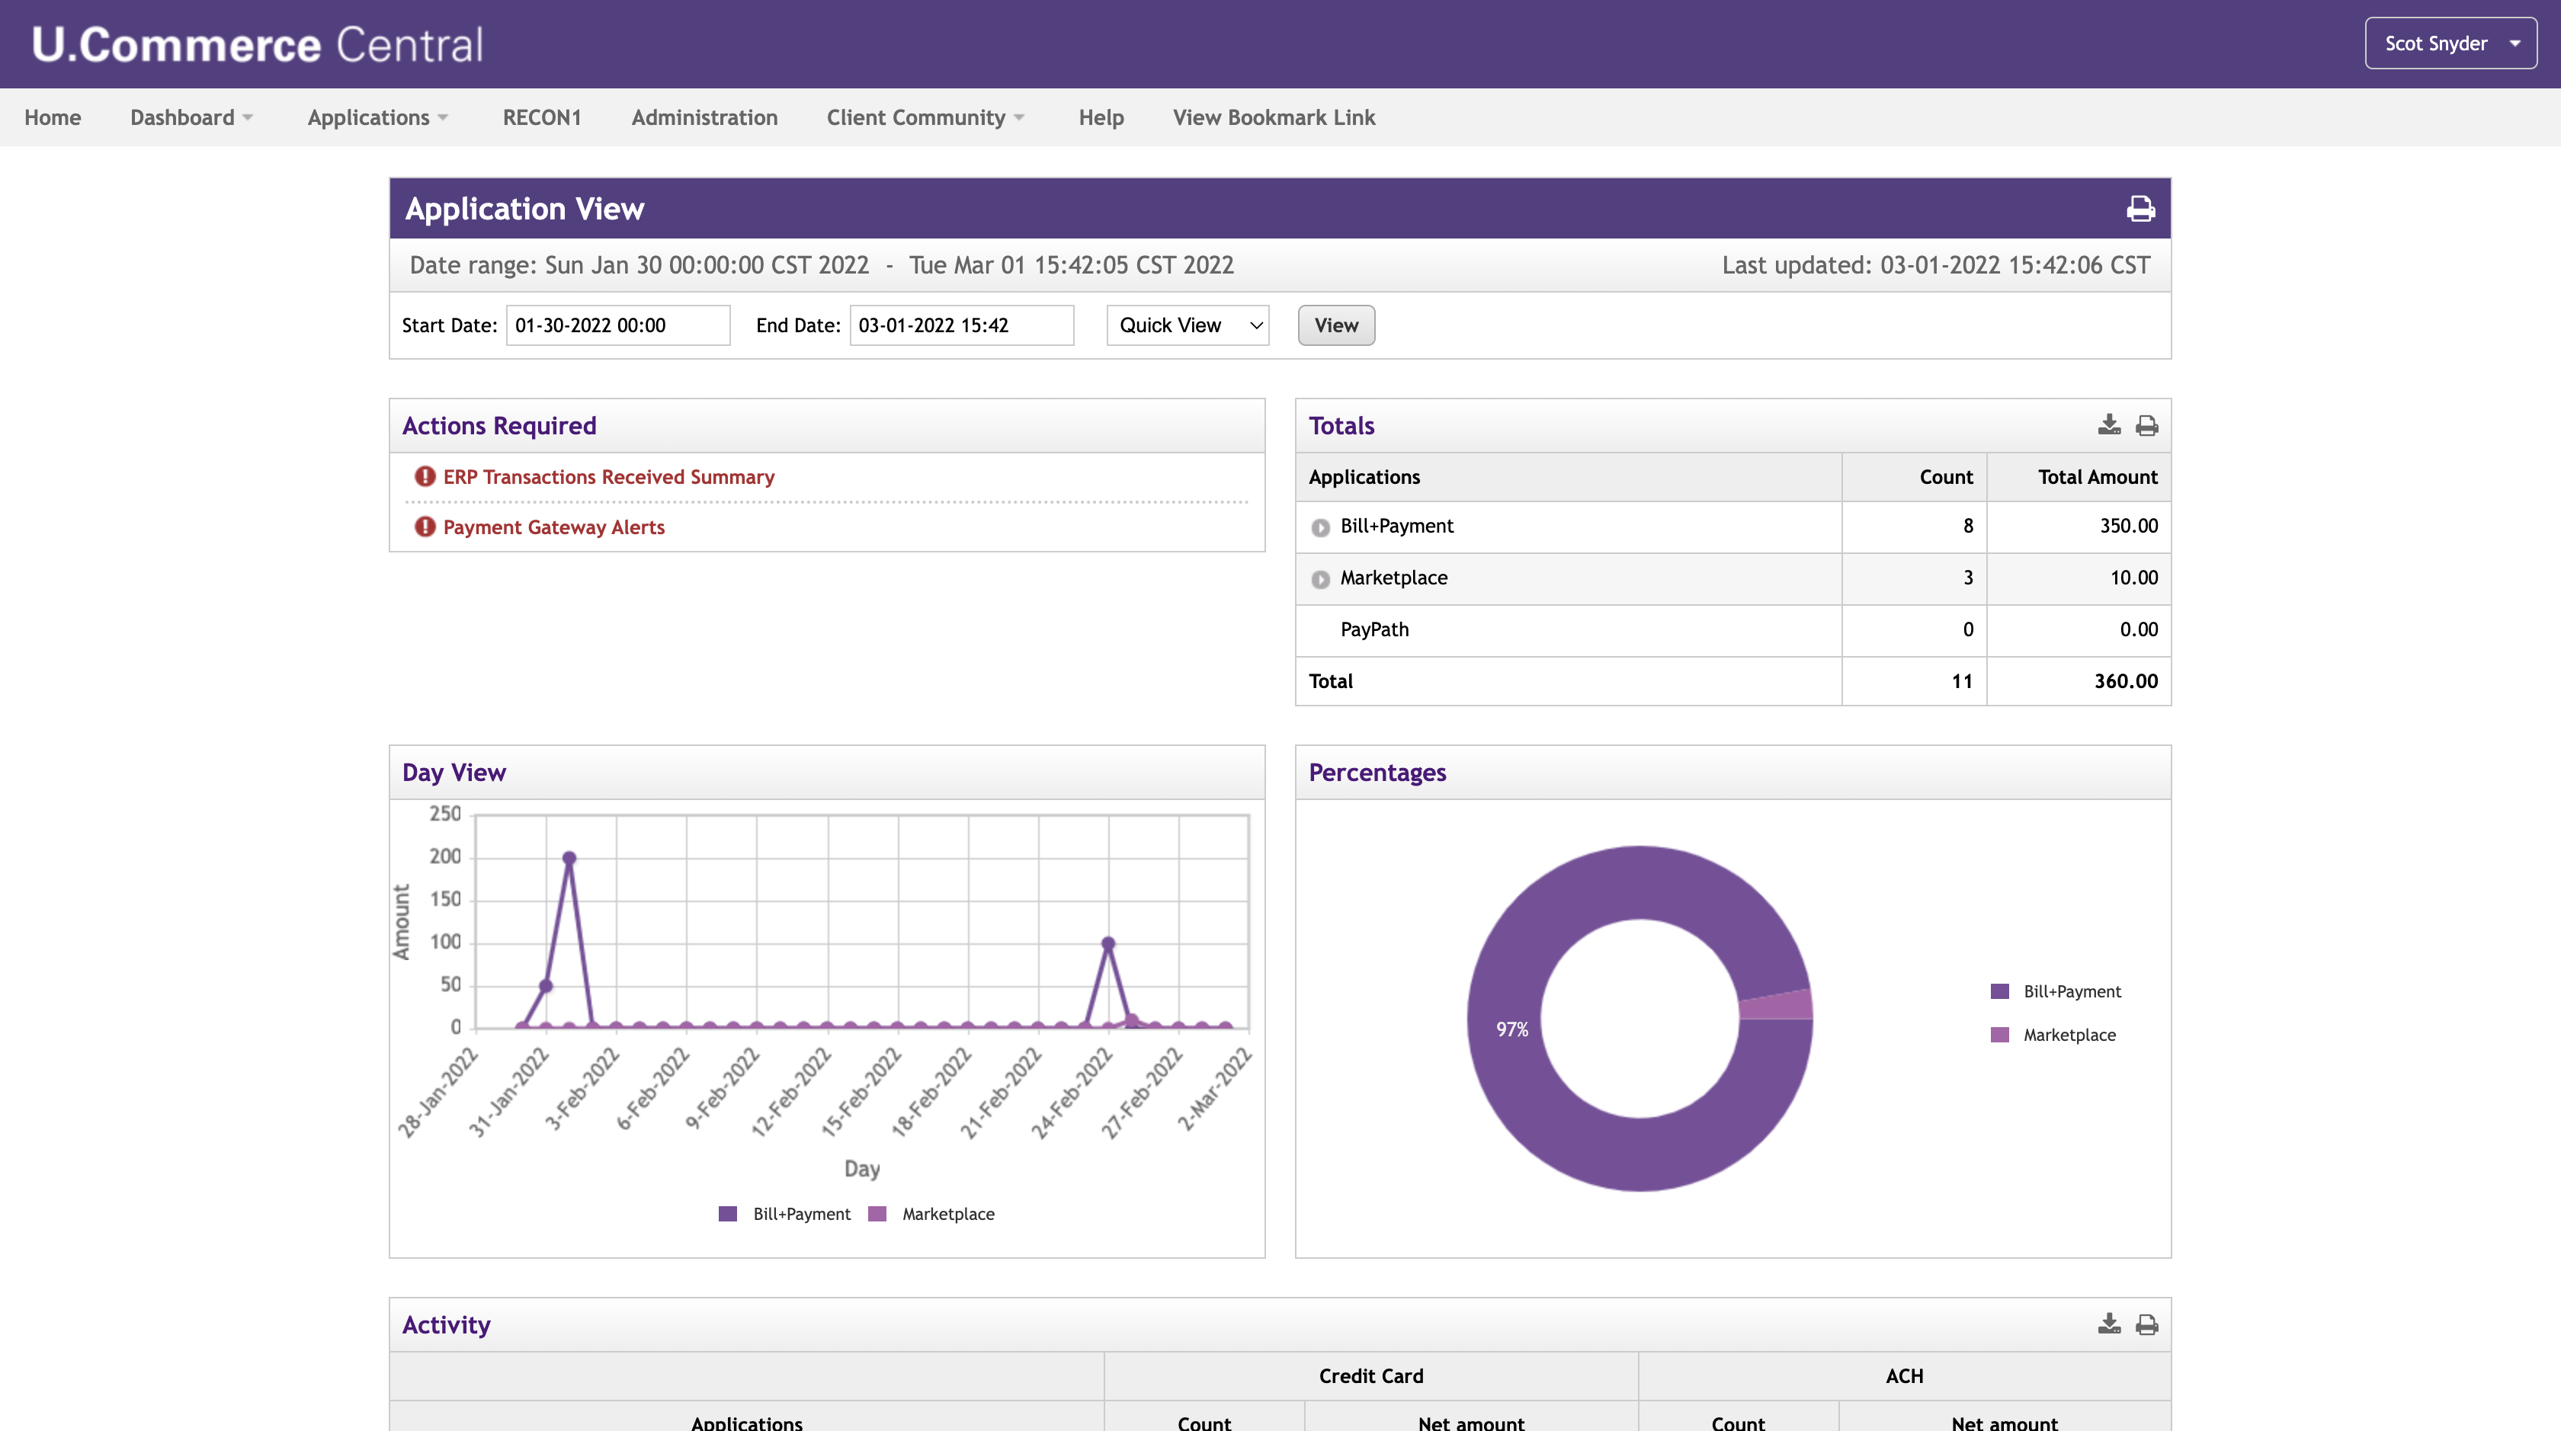Open the Scot Snyder account dropdown

pyautogui.click(x=2450, y=43)
